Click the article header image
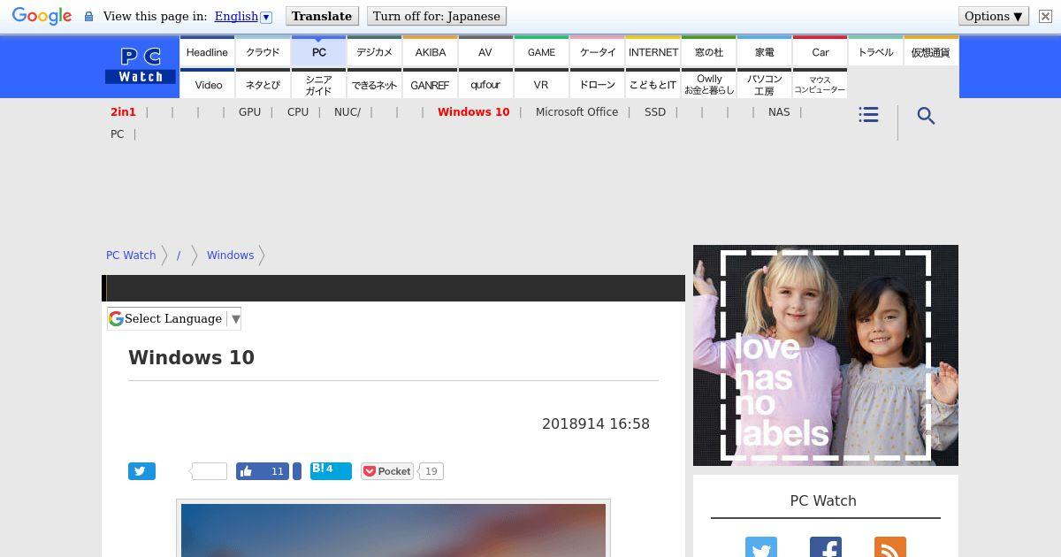Screen dimensions: 1061x557 click(393, 530)
